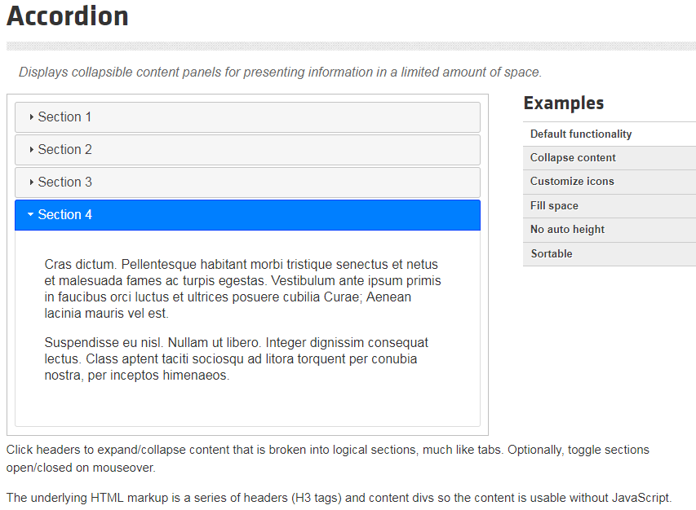This screenshot has height=510, width=696.
Task: Collapse the blue Section 4 header
Action: (x=247, y=215)
